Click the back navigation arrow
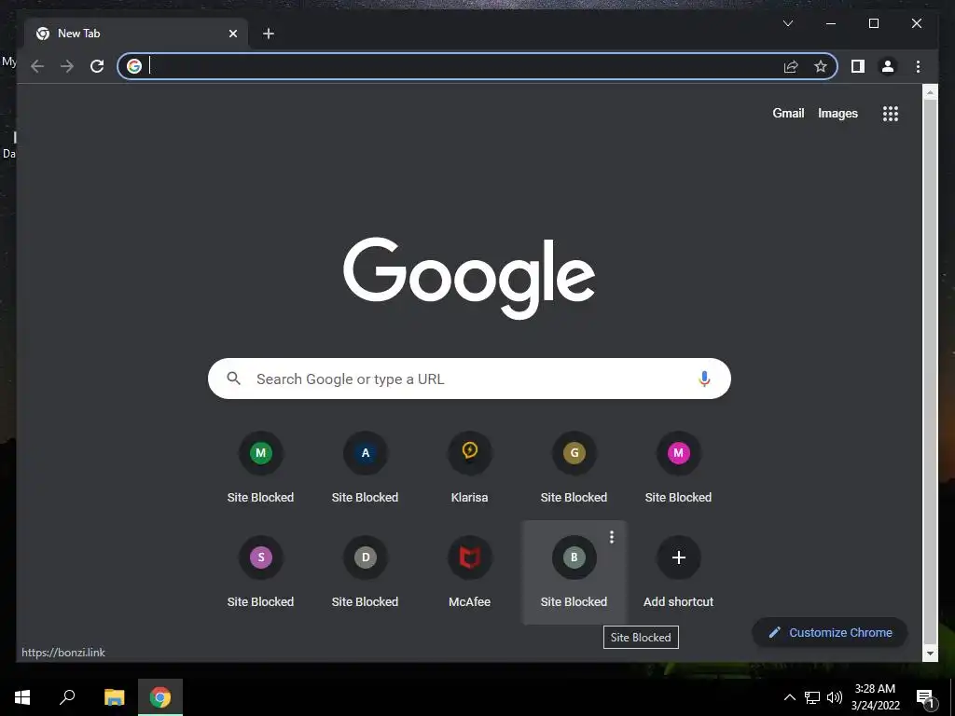955x716 pixels. click(37, 66)
